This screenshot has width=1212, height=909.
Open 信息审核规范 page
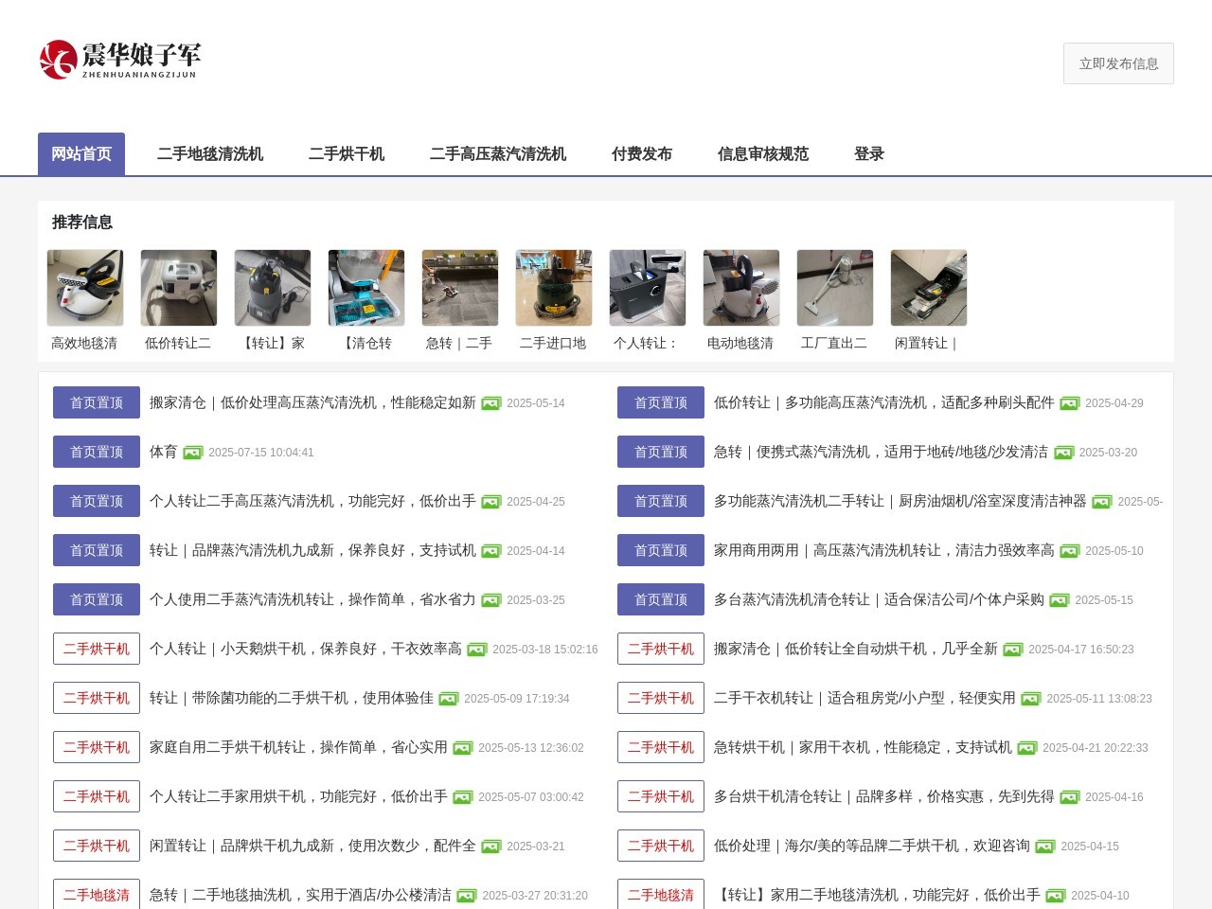763,153
